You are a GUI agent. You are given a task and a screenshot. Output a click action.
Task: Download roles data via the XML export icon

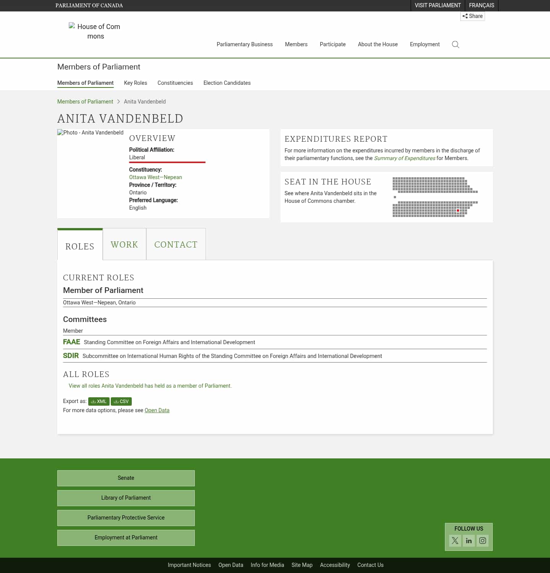(x=99, y=401)
